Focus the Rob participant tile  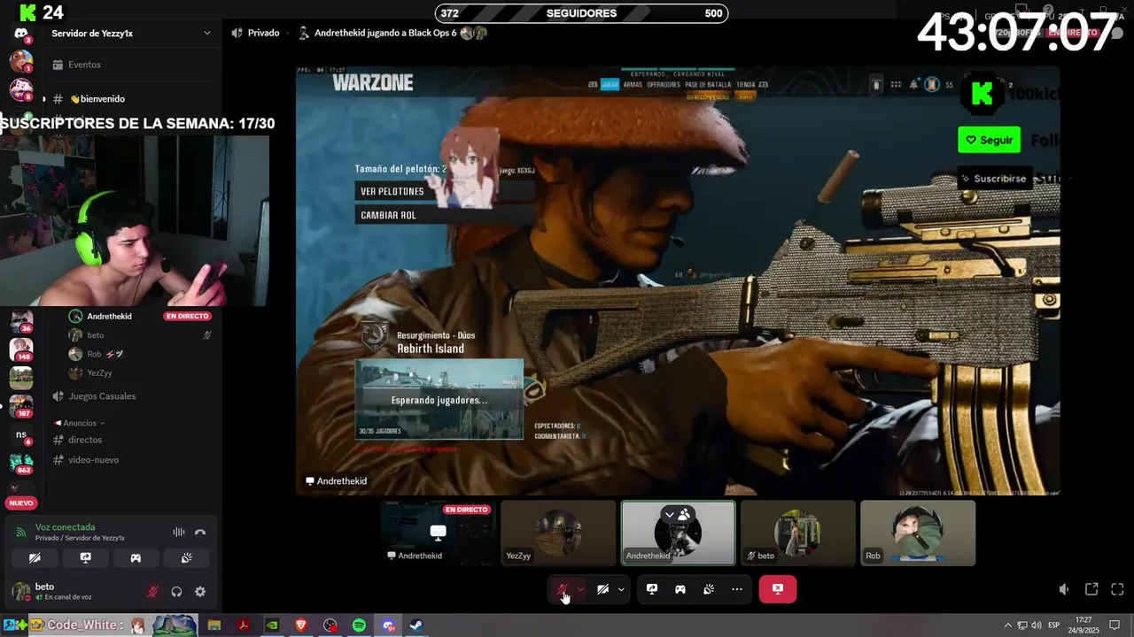pyautogui.click(x=918, y=533)
